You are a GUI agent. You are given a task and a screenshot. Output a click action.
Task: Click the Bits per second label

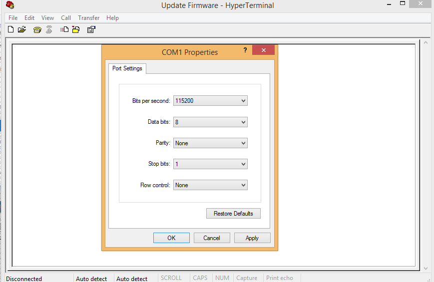coord(151,101)
